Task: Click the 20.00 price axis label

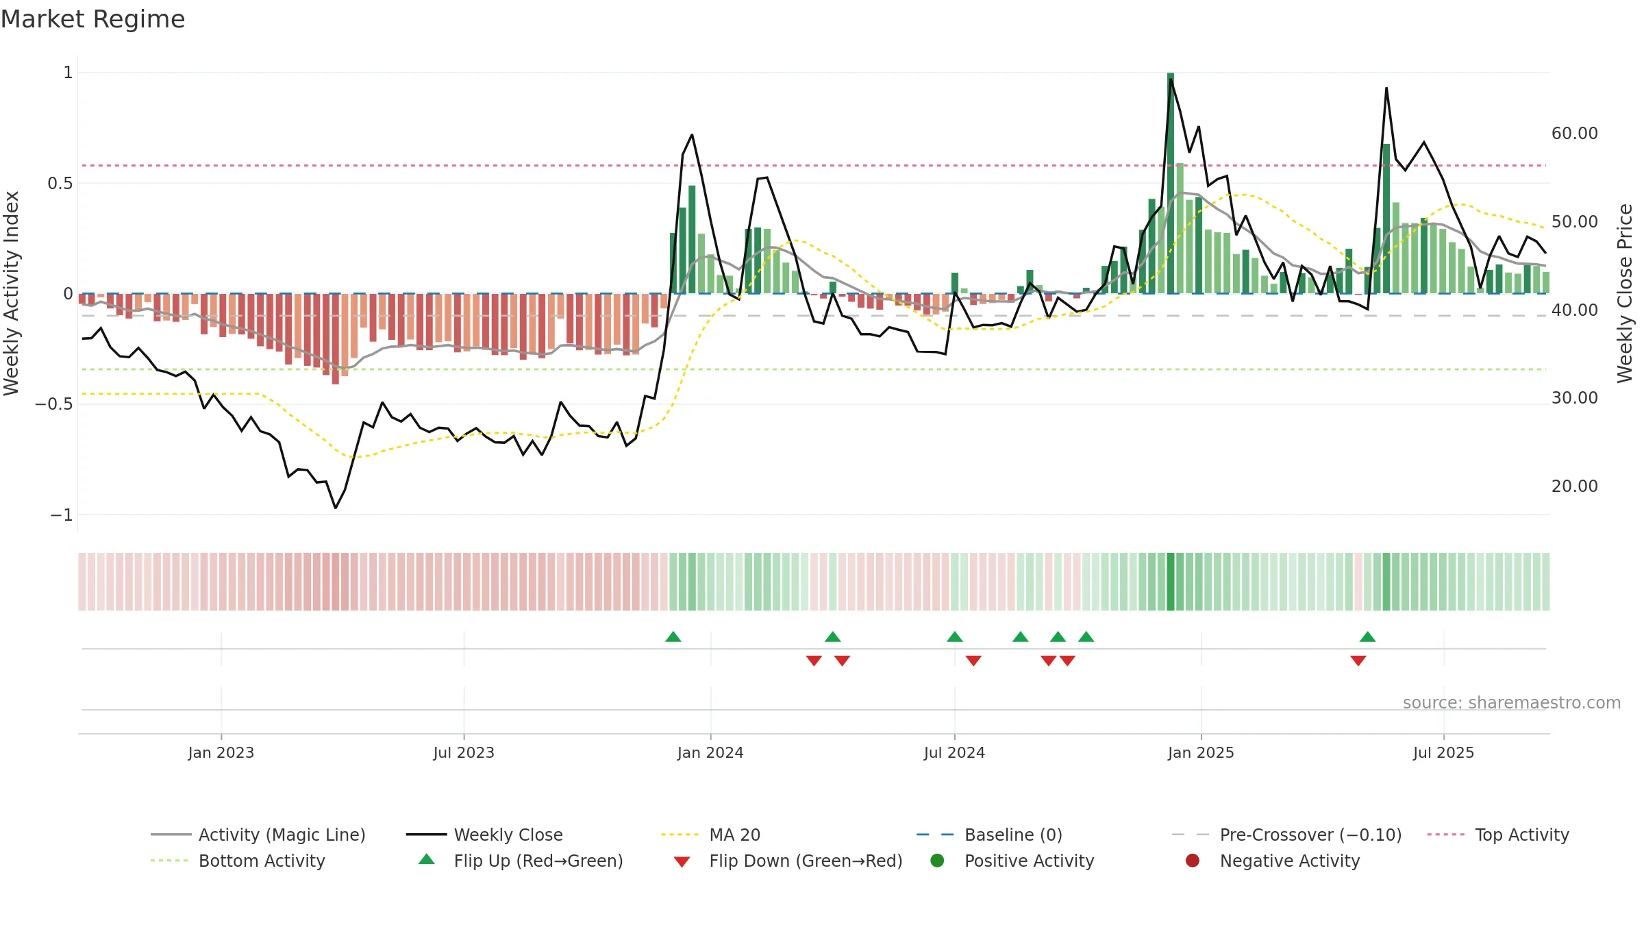Action: 1575,486
